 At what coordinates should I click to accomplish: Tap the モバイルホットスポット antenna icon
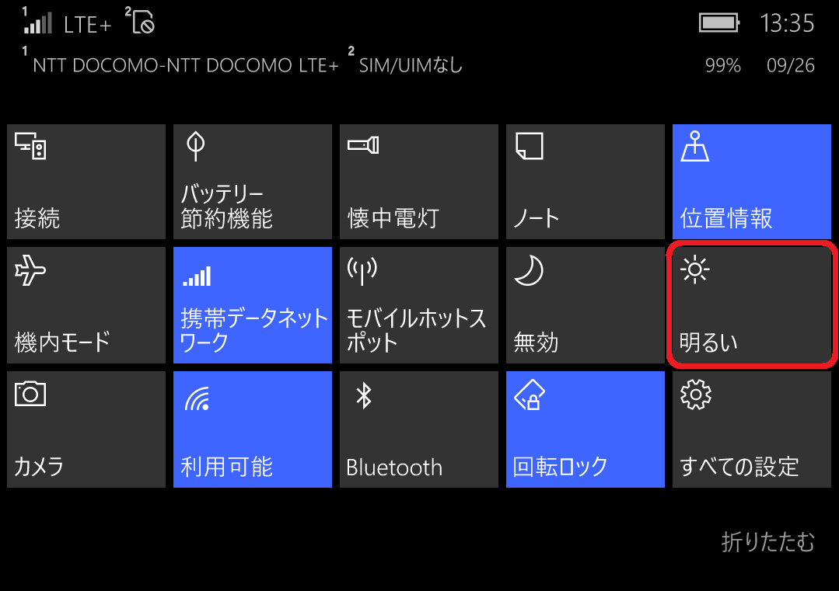coord(362,271)
